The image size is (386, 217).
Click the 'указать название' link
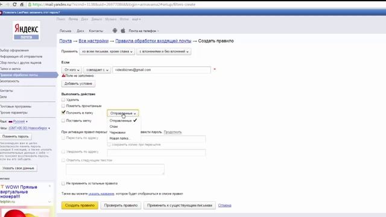click(x=101, y=193)
